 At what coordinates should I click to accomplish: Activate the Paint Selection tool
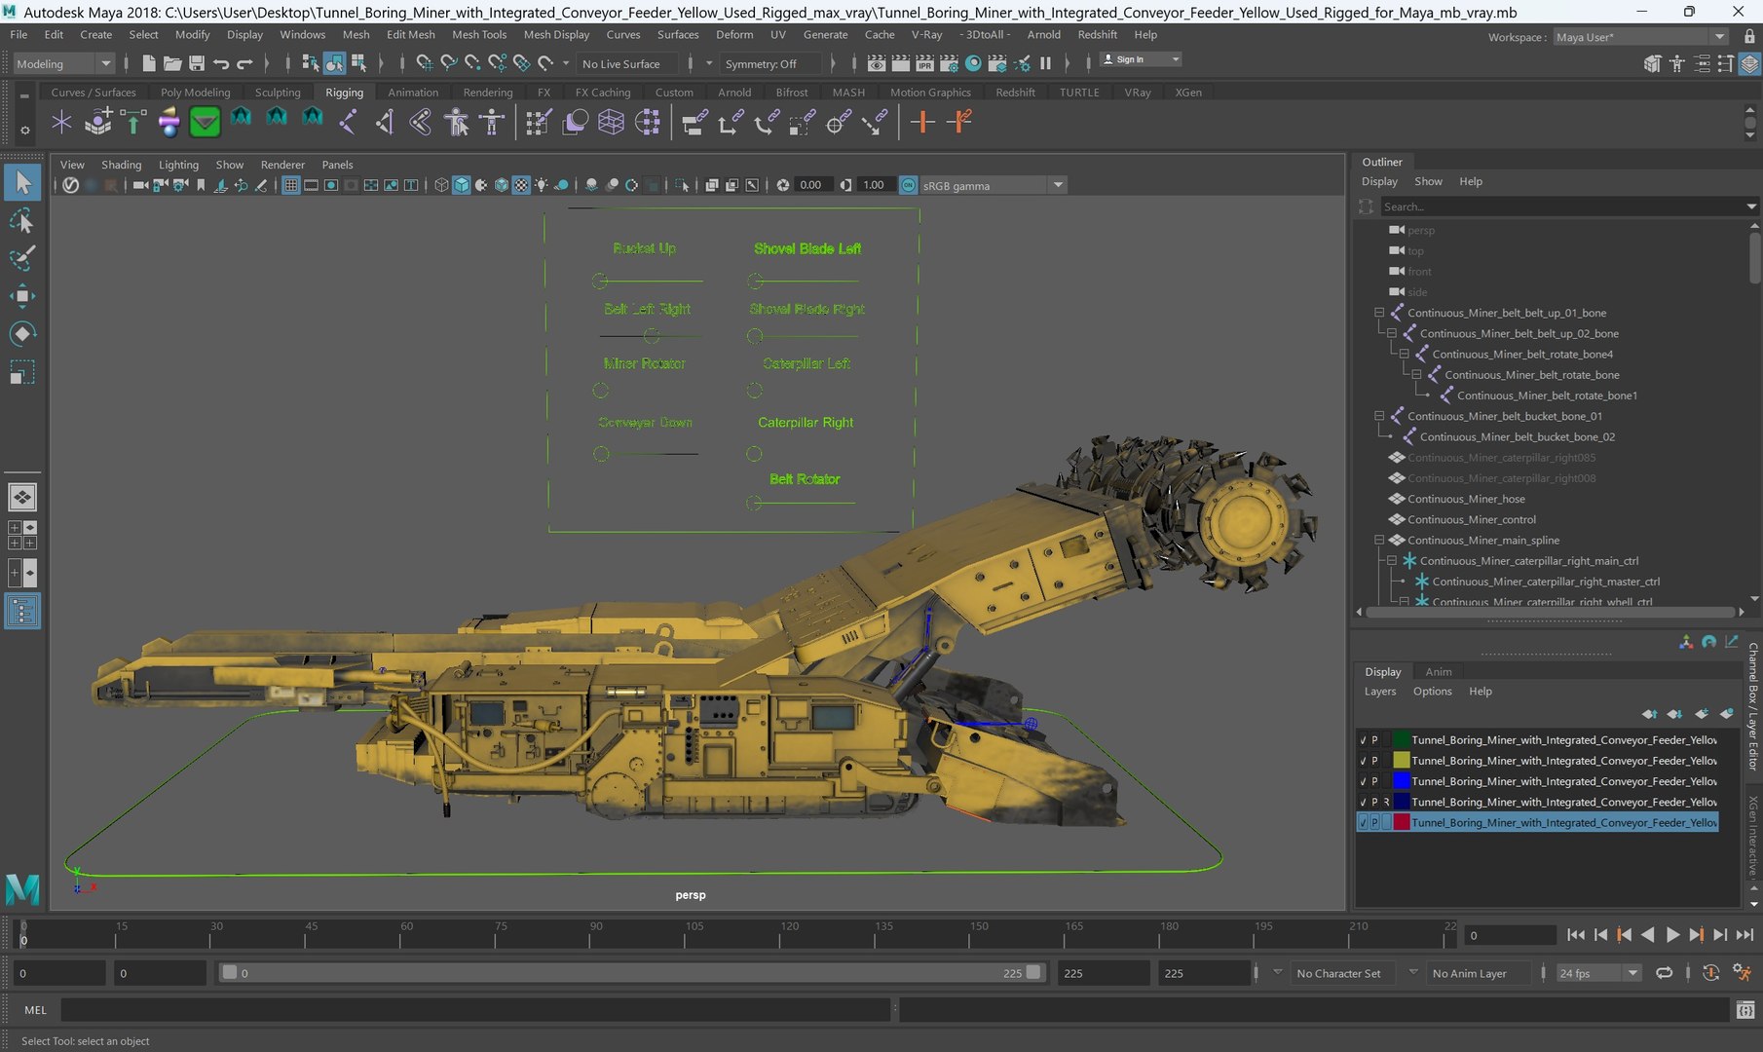pyautogui.click(x=21, y=258)
